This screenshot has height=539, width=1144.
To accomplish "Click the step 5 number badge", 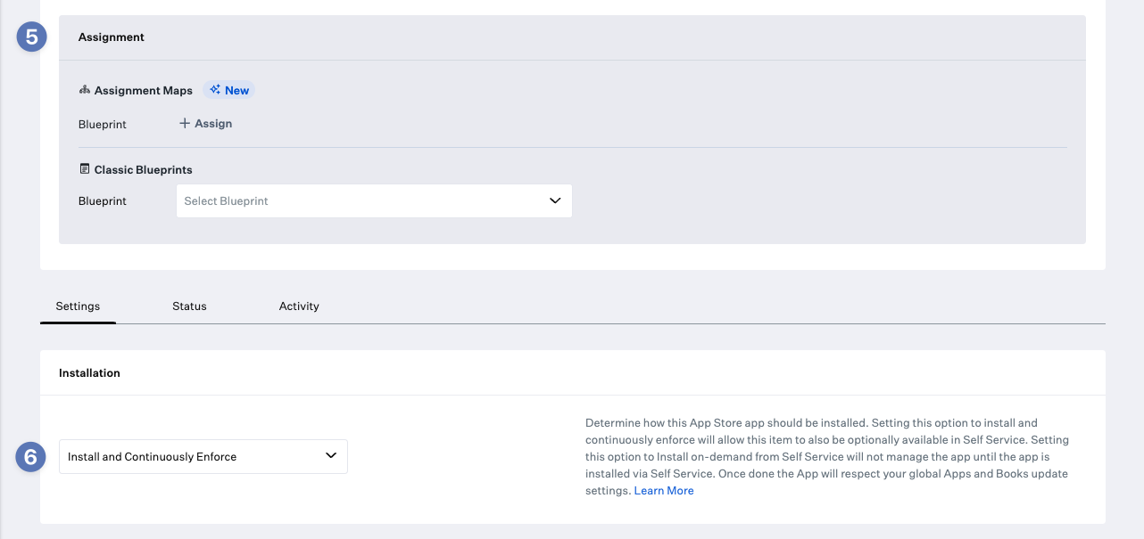I will point(31,37).
